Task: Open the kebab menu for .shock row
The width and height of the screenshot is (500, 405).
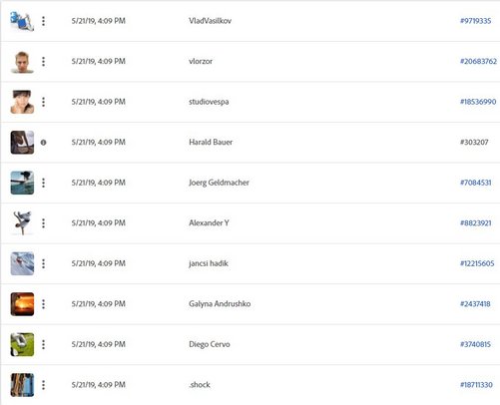Action: pyautogui.click(x=43, y=385)
